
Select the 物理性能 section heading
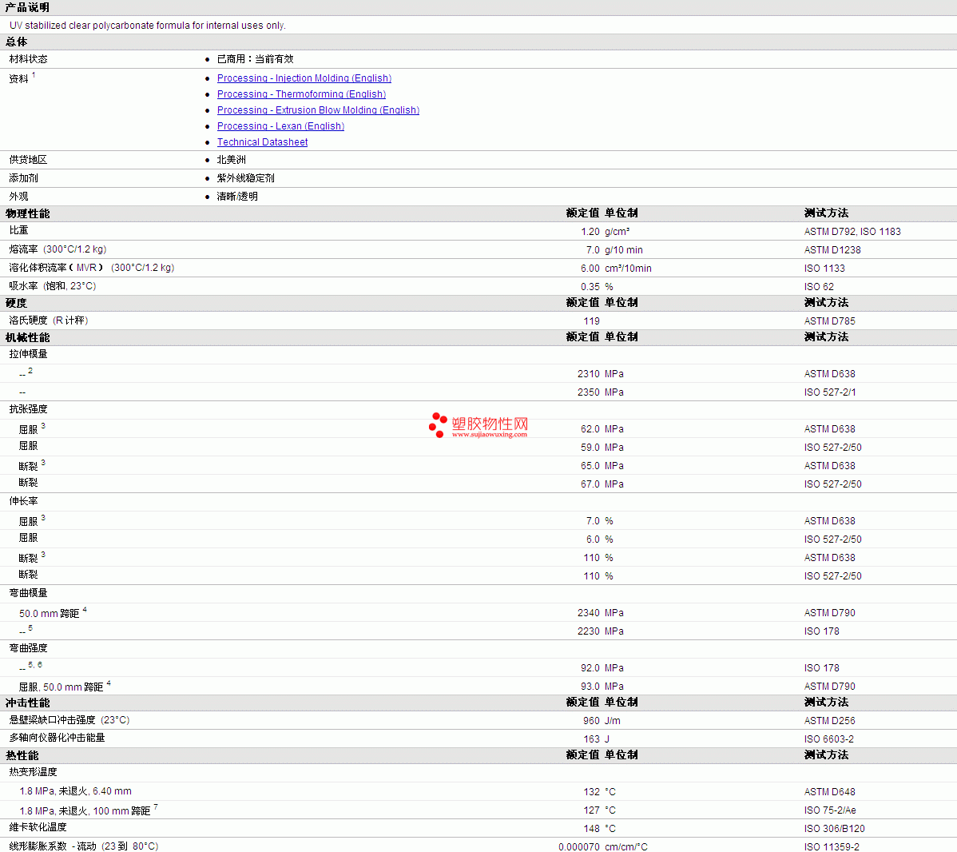27,213
